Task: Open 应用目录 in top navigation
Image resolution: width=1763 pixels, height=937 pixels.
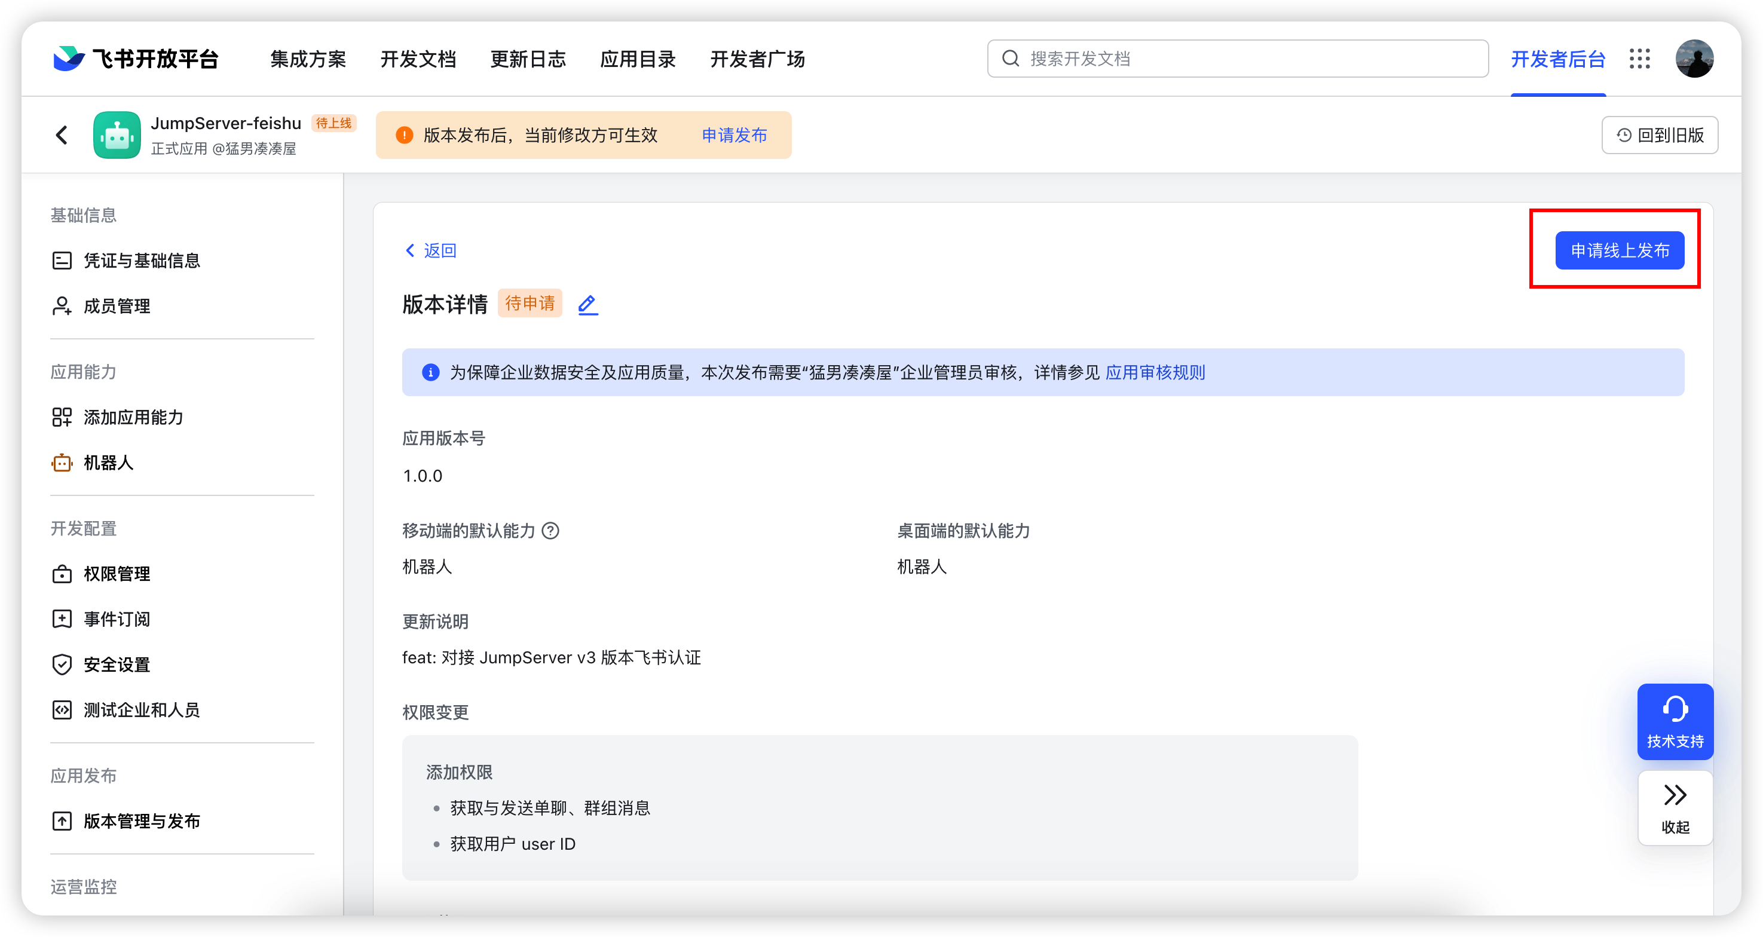Action: (x=638, y=59)
